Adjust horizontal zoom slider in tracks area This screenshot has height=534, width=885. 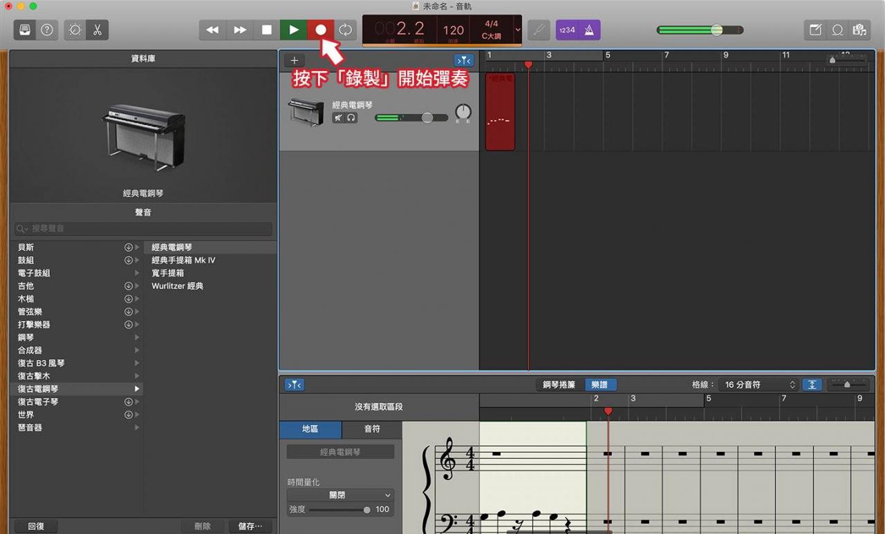point(847,61)
